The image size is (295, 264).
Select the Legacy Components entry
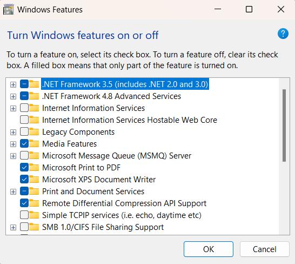[78, 132]
